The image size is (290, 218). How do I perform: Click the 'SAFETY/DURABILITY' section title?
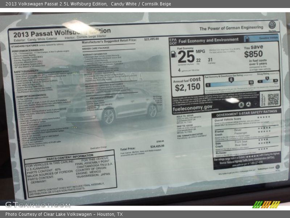point(26,71)
